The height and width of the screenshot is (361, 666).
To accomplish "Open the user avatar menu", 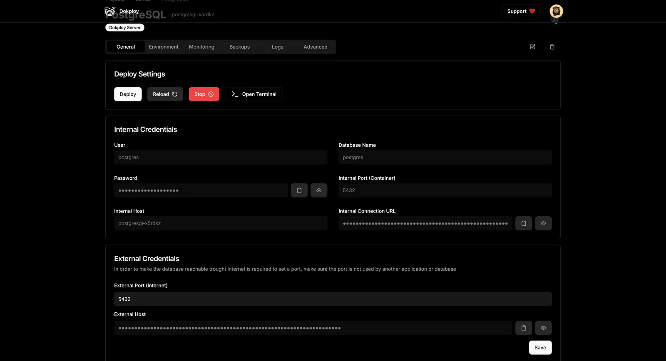I will (556, 11).
